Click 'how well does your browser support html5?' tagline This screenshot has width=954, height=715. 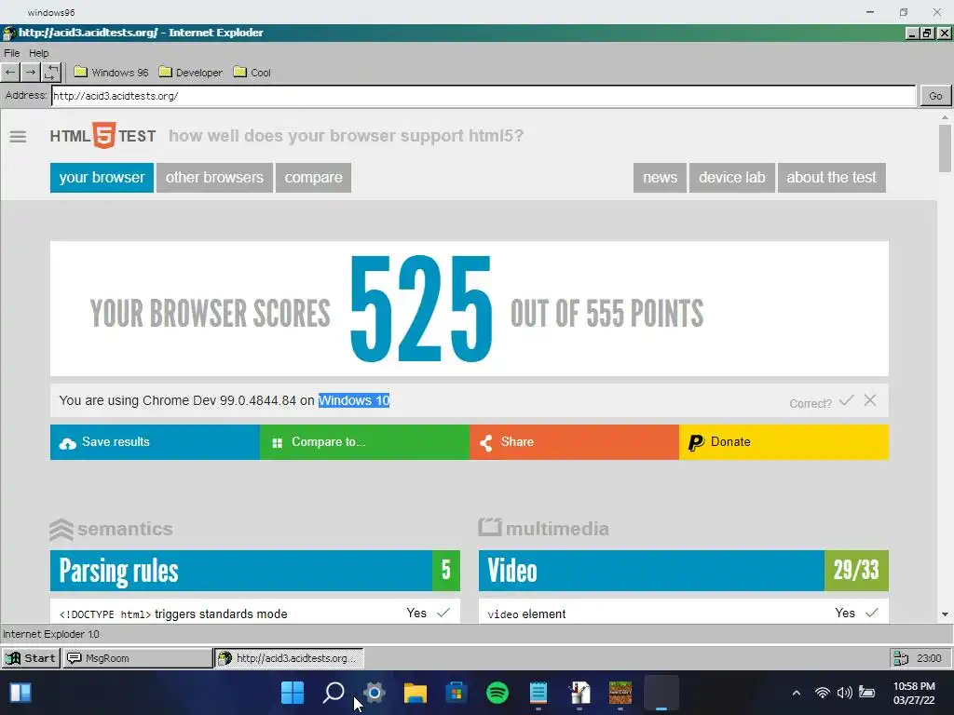tap(346, 136)
